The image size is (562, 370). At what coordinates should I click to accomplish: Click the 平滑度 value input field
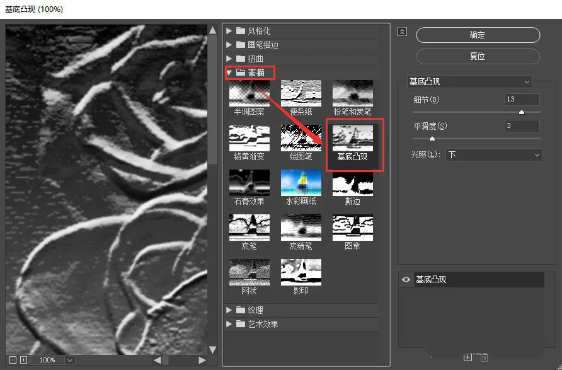pyautogui.click(x=522, y=126)
